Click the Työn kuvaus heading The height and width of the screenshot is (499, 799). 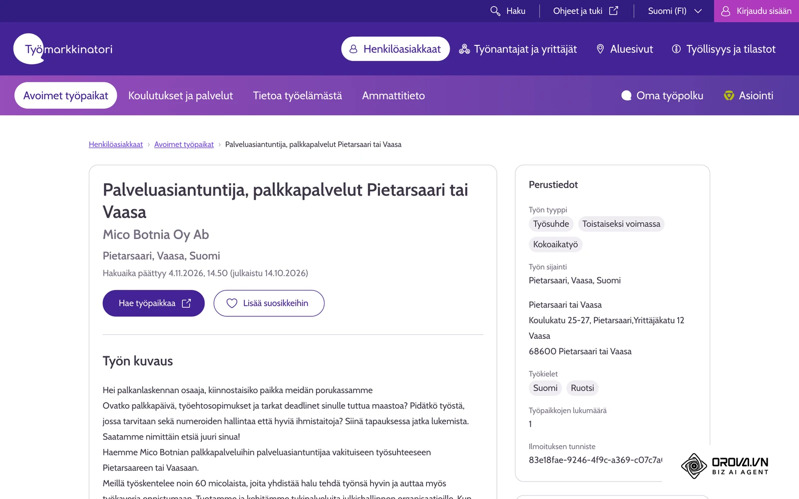[138, 361]
